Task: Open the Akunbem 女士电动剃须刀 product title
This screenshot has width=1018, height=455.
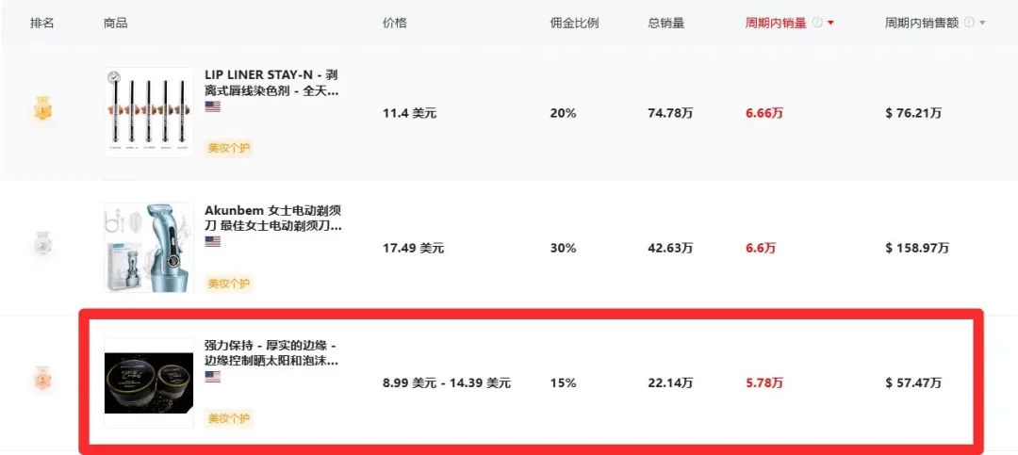Action: coord(272,218)
